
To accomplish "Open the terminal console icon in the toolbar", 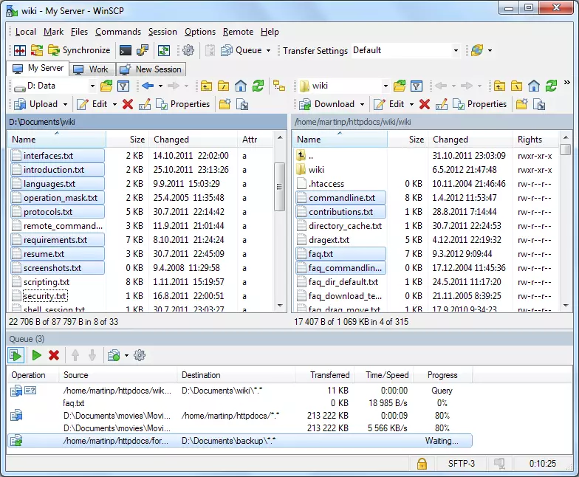I will (126, 50).
